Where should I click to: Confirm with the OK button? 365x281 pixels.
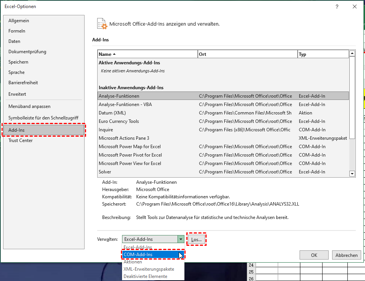pos(314,255)
